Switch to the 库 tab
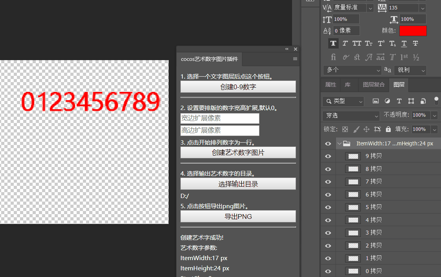The image size is (441, 277). (348, 84)
